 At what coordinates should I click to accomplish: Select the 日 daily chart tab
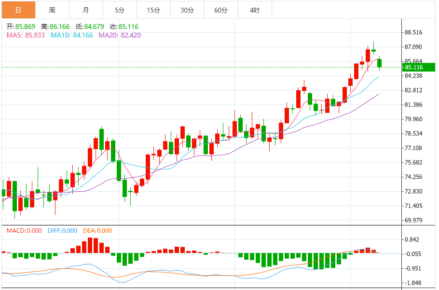coord(18,10)
